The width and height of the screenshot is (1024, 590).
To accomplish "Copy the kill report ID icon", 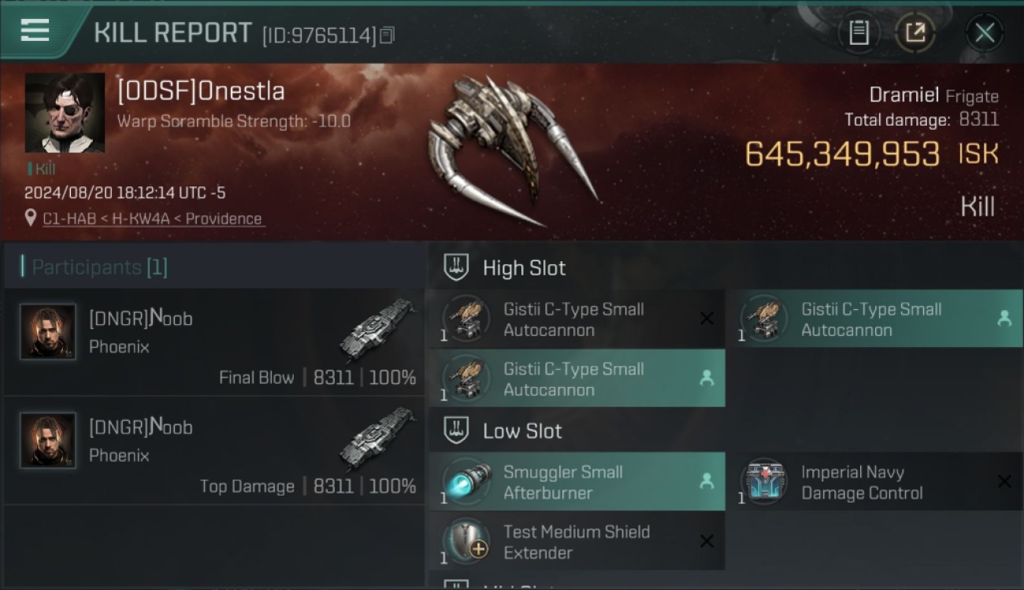I will tap(387, 35).
